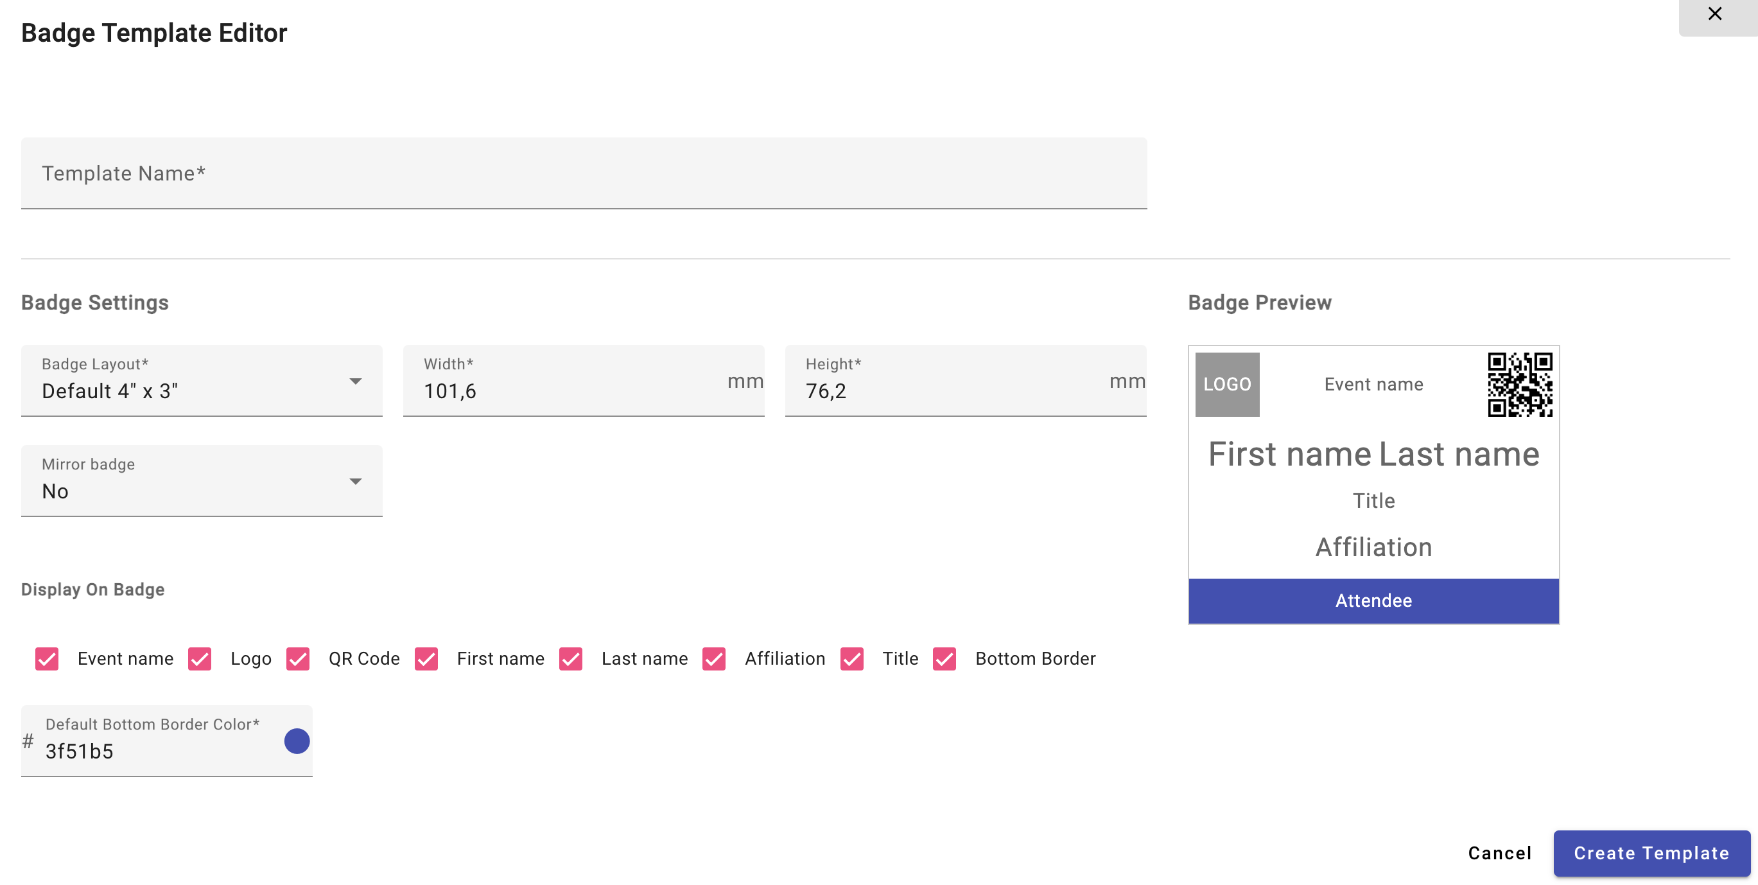1758x885 pixels.
Task: Open the Badge Layout dropdown arrow
Action: point(356,381)
